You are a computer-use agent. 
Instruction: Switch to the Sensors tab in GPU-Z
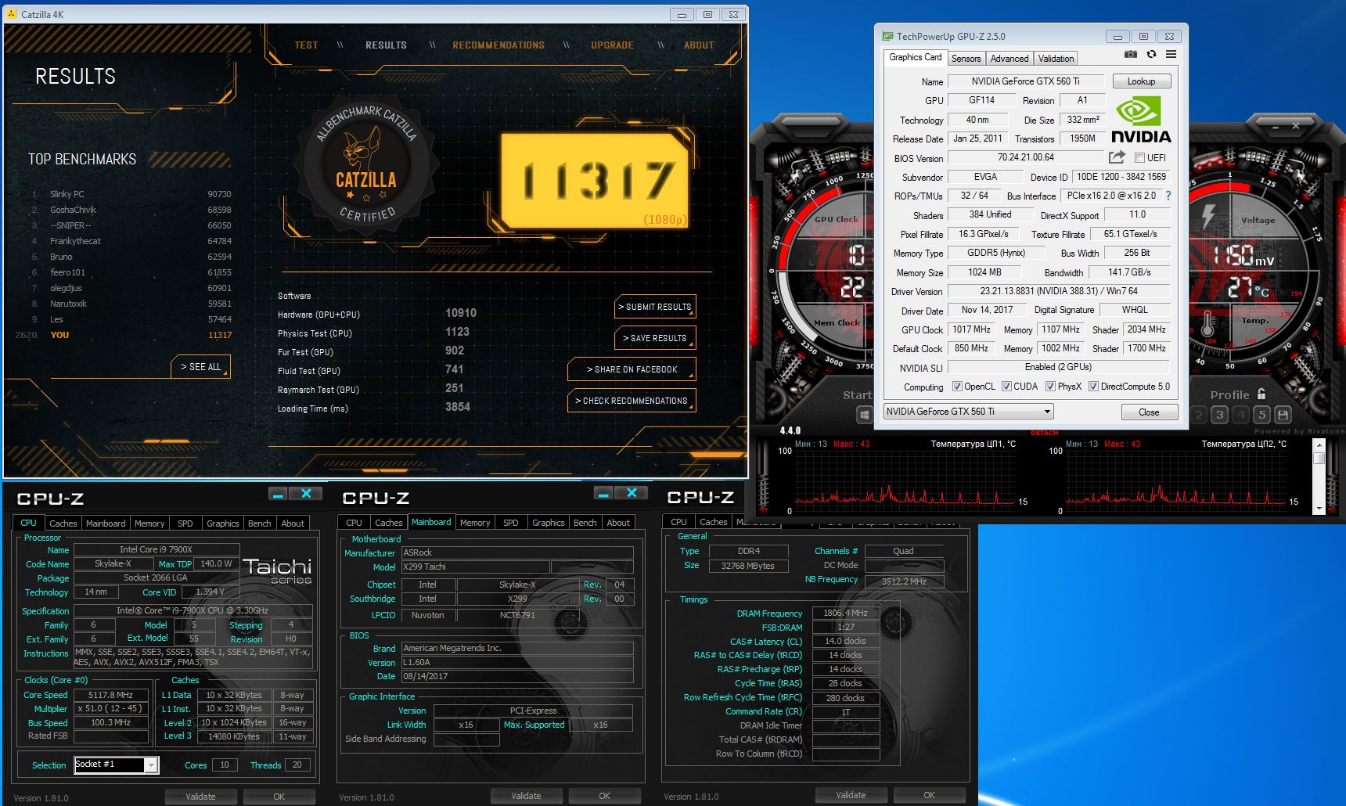966,59
